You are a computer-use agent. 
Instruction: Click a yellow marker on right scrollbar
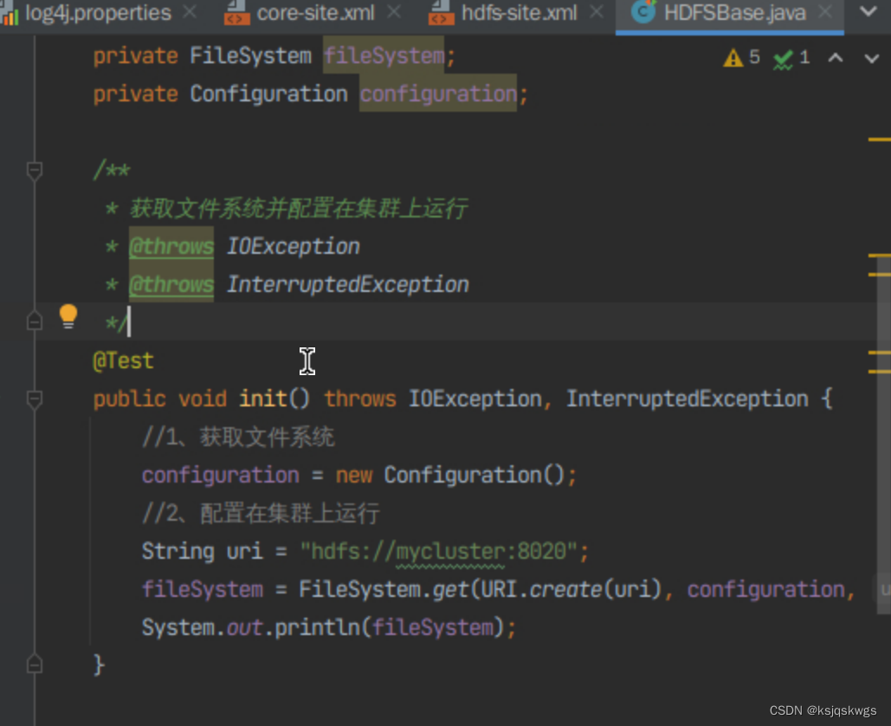[881, 138]
